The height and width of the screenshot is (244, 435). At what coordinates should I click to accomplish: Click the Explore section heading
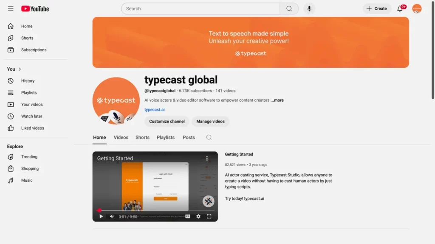pos(15,147)
